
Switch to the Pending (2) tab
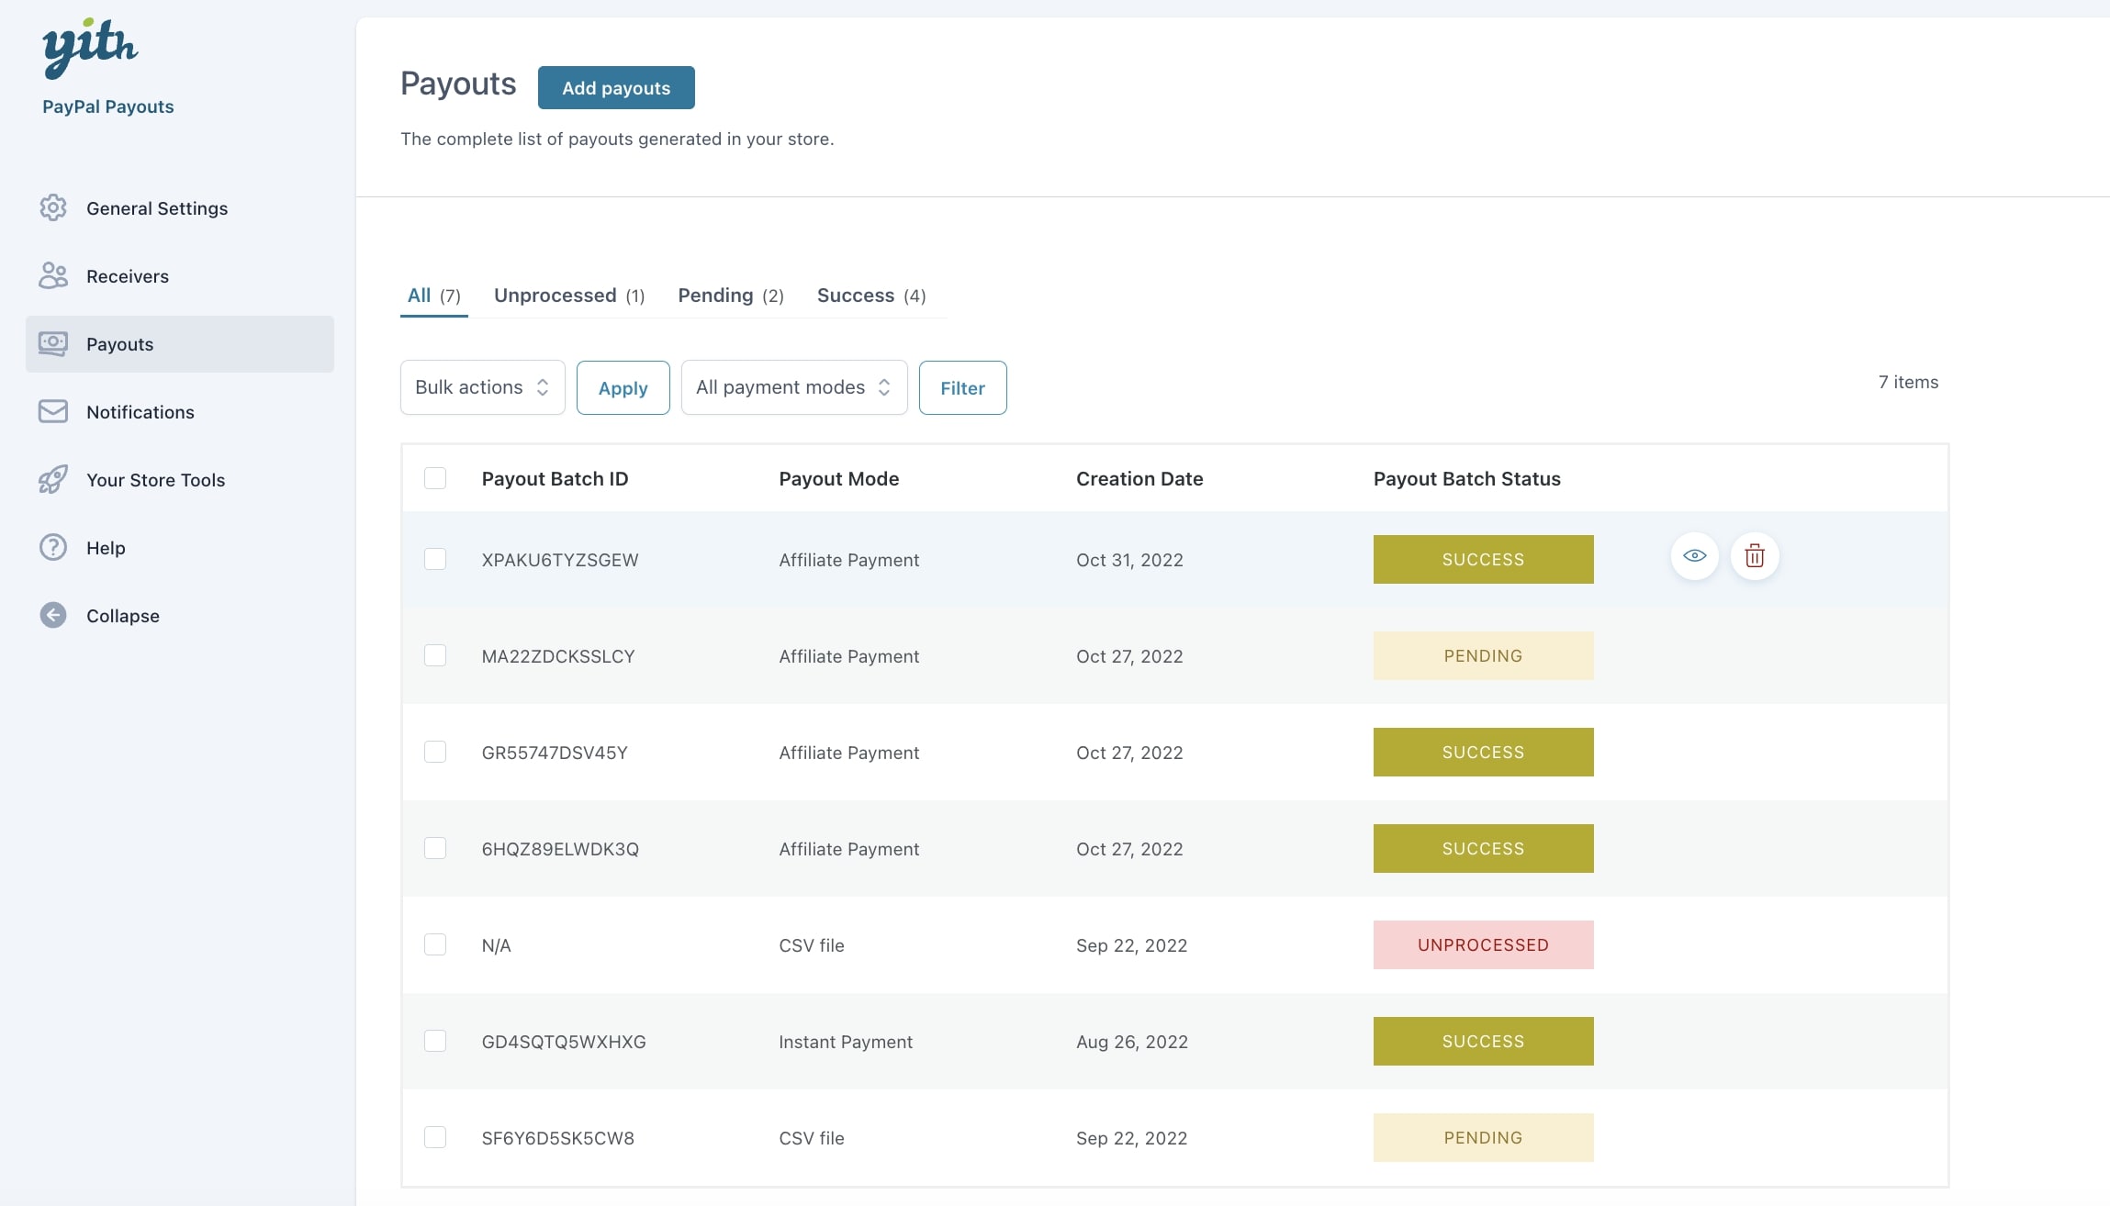coord(731,296)
